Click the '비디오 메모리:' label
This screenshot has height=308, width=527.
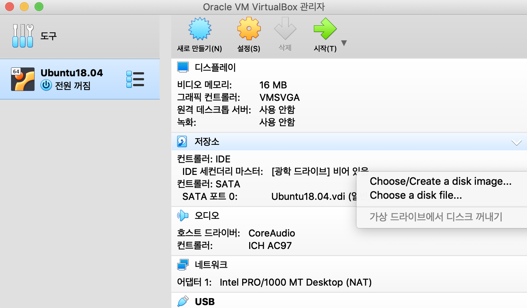coord(204,85)
